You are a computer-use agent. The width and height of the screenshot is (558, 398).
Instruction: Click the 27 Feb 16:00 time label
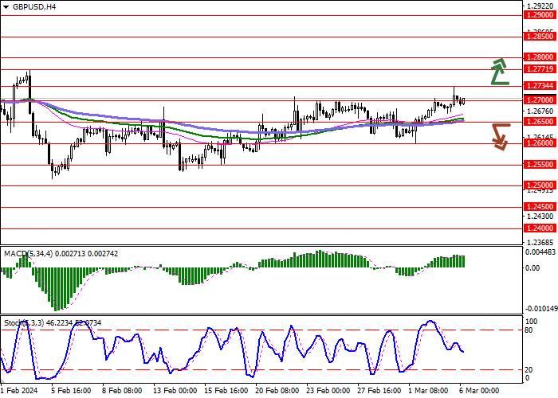click(x=379, y=391)
